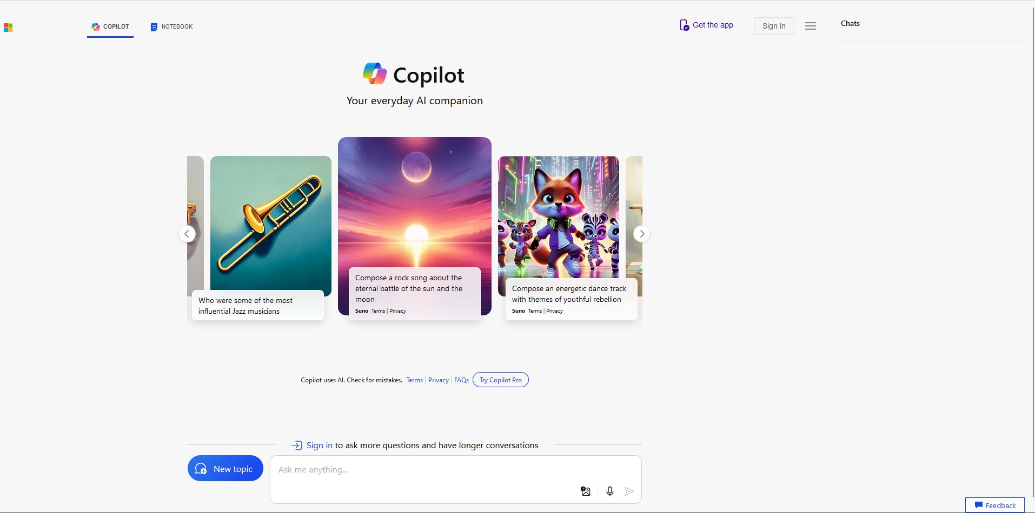The width and height of the screenshot is (1035, 513).
Task: Go to previous carousel card
Action: (187, 234)
